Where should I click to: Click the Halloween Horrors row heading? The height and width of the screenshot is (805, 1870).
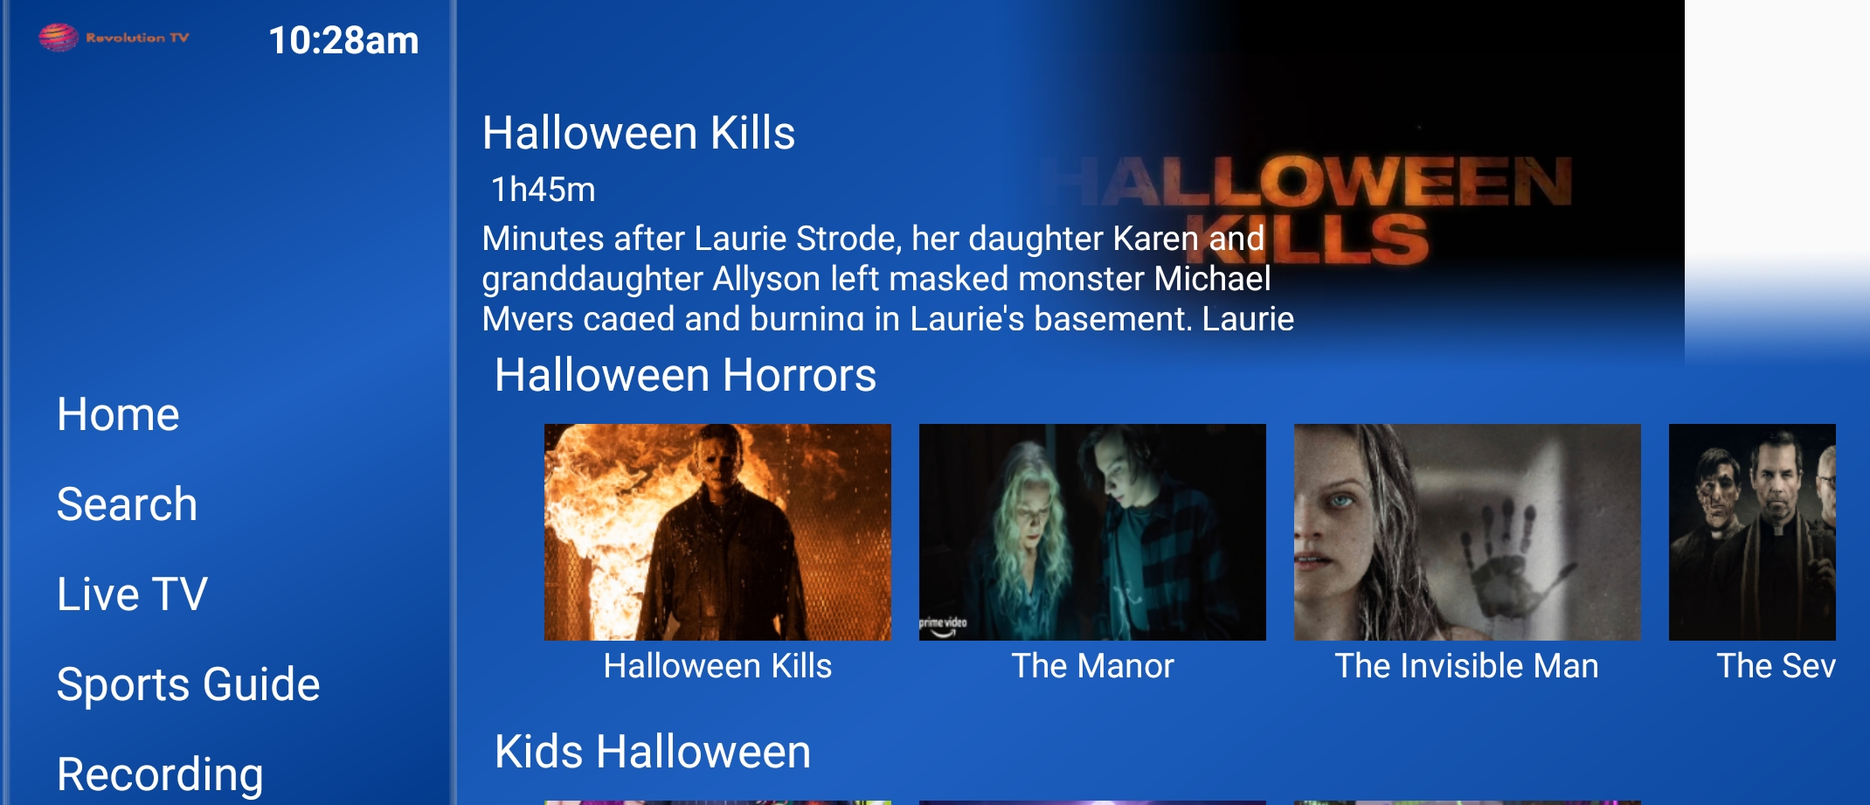(685, 375)
